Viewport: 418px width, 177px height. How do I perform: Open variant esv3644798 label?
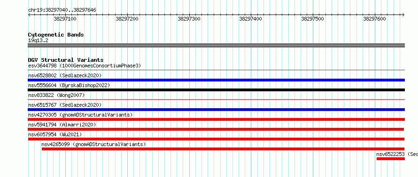pyautogui.click(x=85, y=66)
